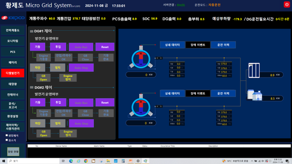This screenshot has height=164, width=292.
Task: Switch to DG#1 상세 데이터 tab
Action: coord(172,45)
